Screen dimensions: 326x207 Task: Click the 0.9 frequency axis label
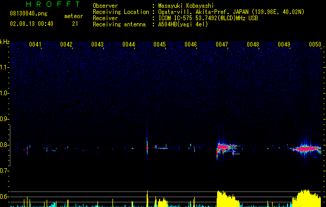tap(4, 119)
